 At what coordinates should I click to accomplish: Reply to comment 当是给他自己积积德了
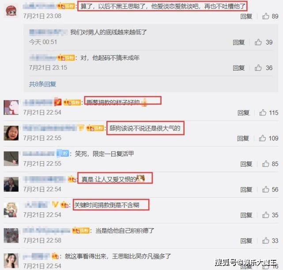point(246,240)
